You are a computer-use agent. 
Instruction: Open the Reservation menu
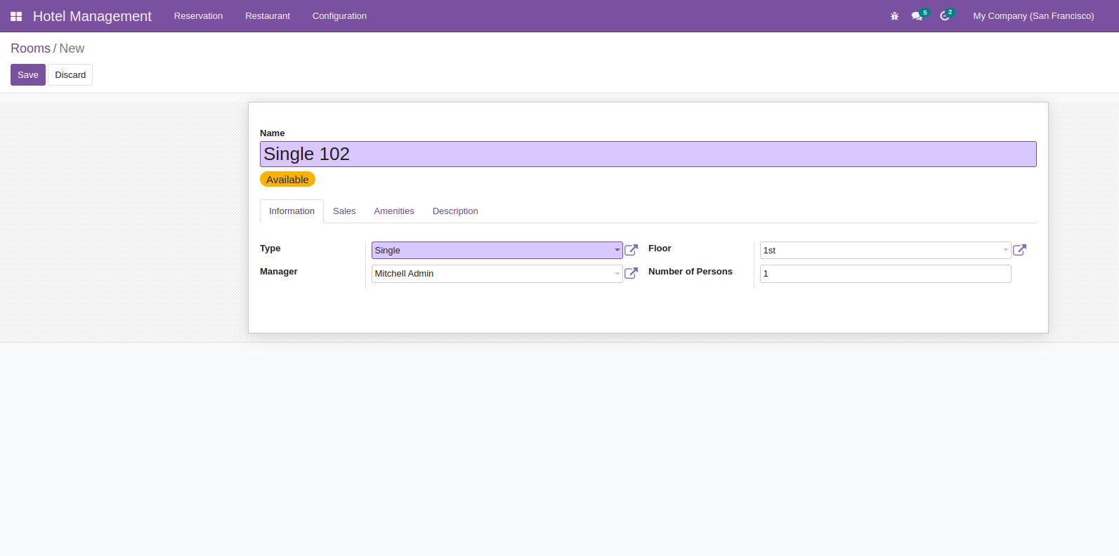point(198,16)
